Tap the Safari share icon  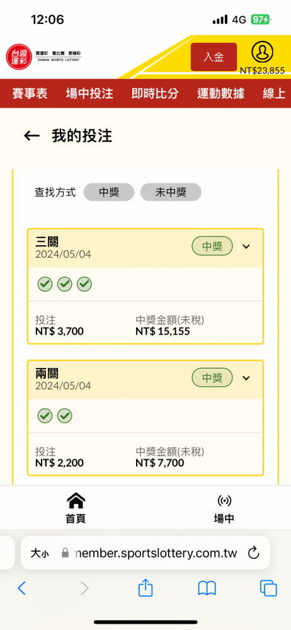point(145,588)
